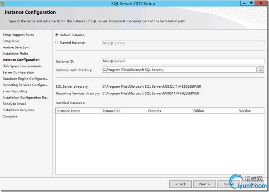The width and height of the screenshot is (269, 192).
Task: Select Ready to Install step
Action: point(14,104)
